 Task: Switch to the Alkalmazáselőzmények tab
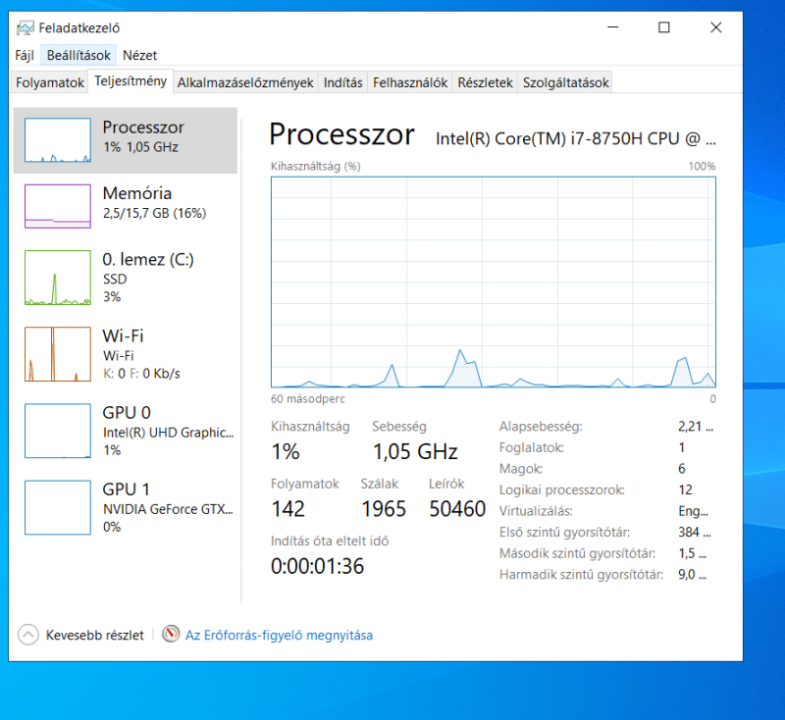pyautogui.click(x=245, y=82)
